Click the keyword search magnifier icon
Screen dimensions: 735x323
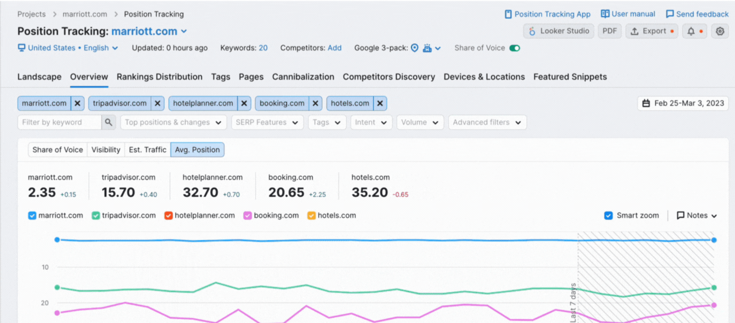pos(109,122)
